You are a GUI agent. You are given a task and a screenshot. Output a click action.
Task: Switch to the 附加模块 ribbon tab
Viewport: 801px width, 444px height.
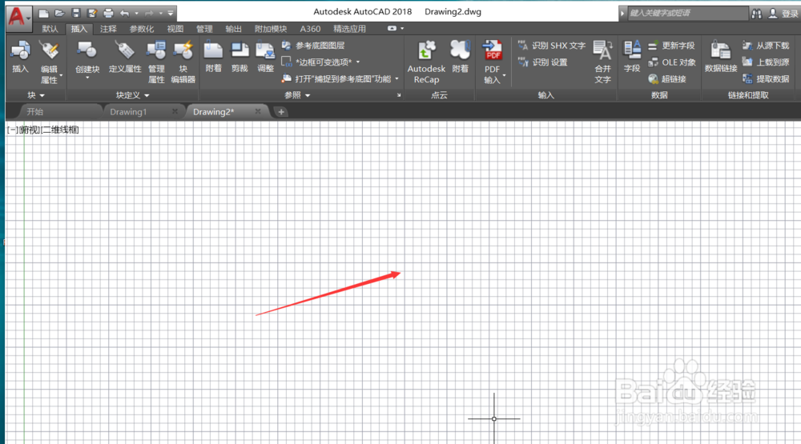coord(271,29)
